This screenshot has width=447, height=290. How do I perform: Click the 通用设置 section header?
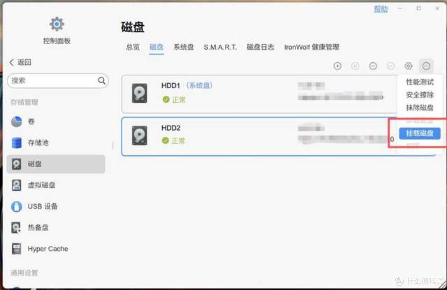point(24,273)
